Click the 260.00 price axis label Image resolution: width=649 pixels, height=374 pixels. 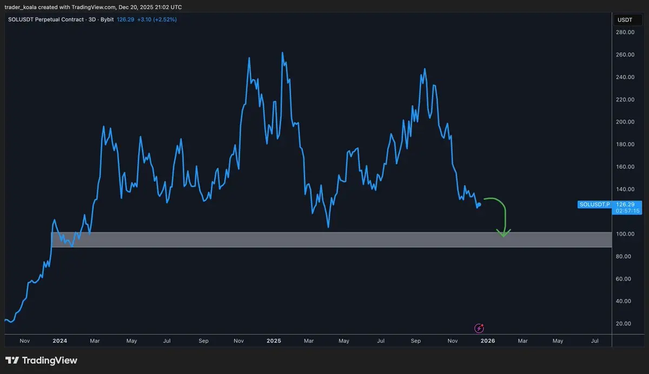click(625, 55)
